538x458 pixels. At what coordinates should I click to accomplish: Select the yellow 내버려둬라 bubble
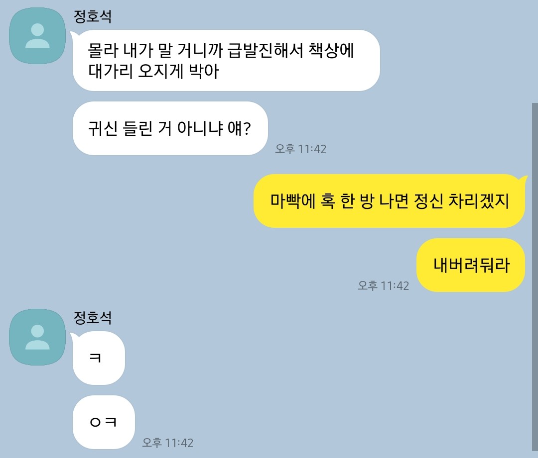pos(471,265)
